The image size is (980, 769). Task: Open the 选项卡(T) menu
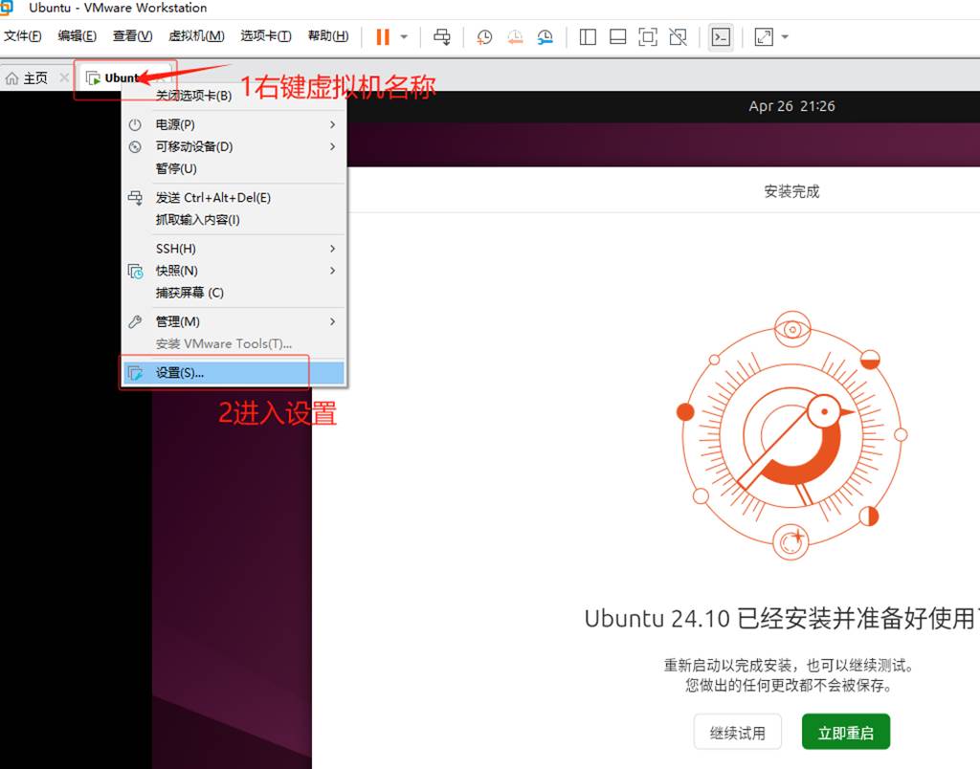(266, 35)
